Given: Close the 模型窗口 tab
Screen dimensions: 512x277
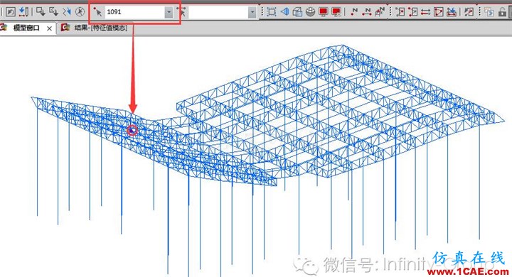Looking at the screenshot, I should (49, 28).
